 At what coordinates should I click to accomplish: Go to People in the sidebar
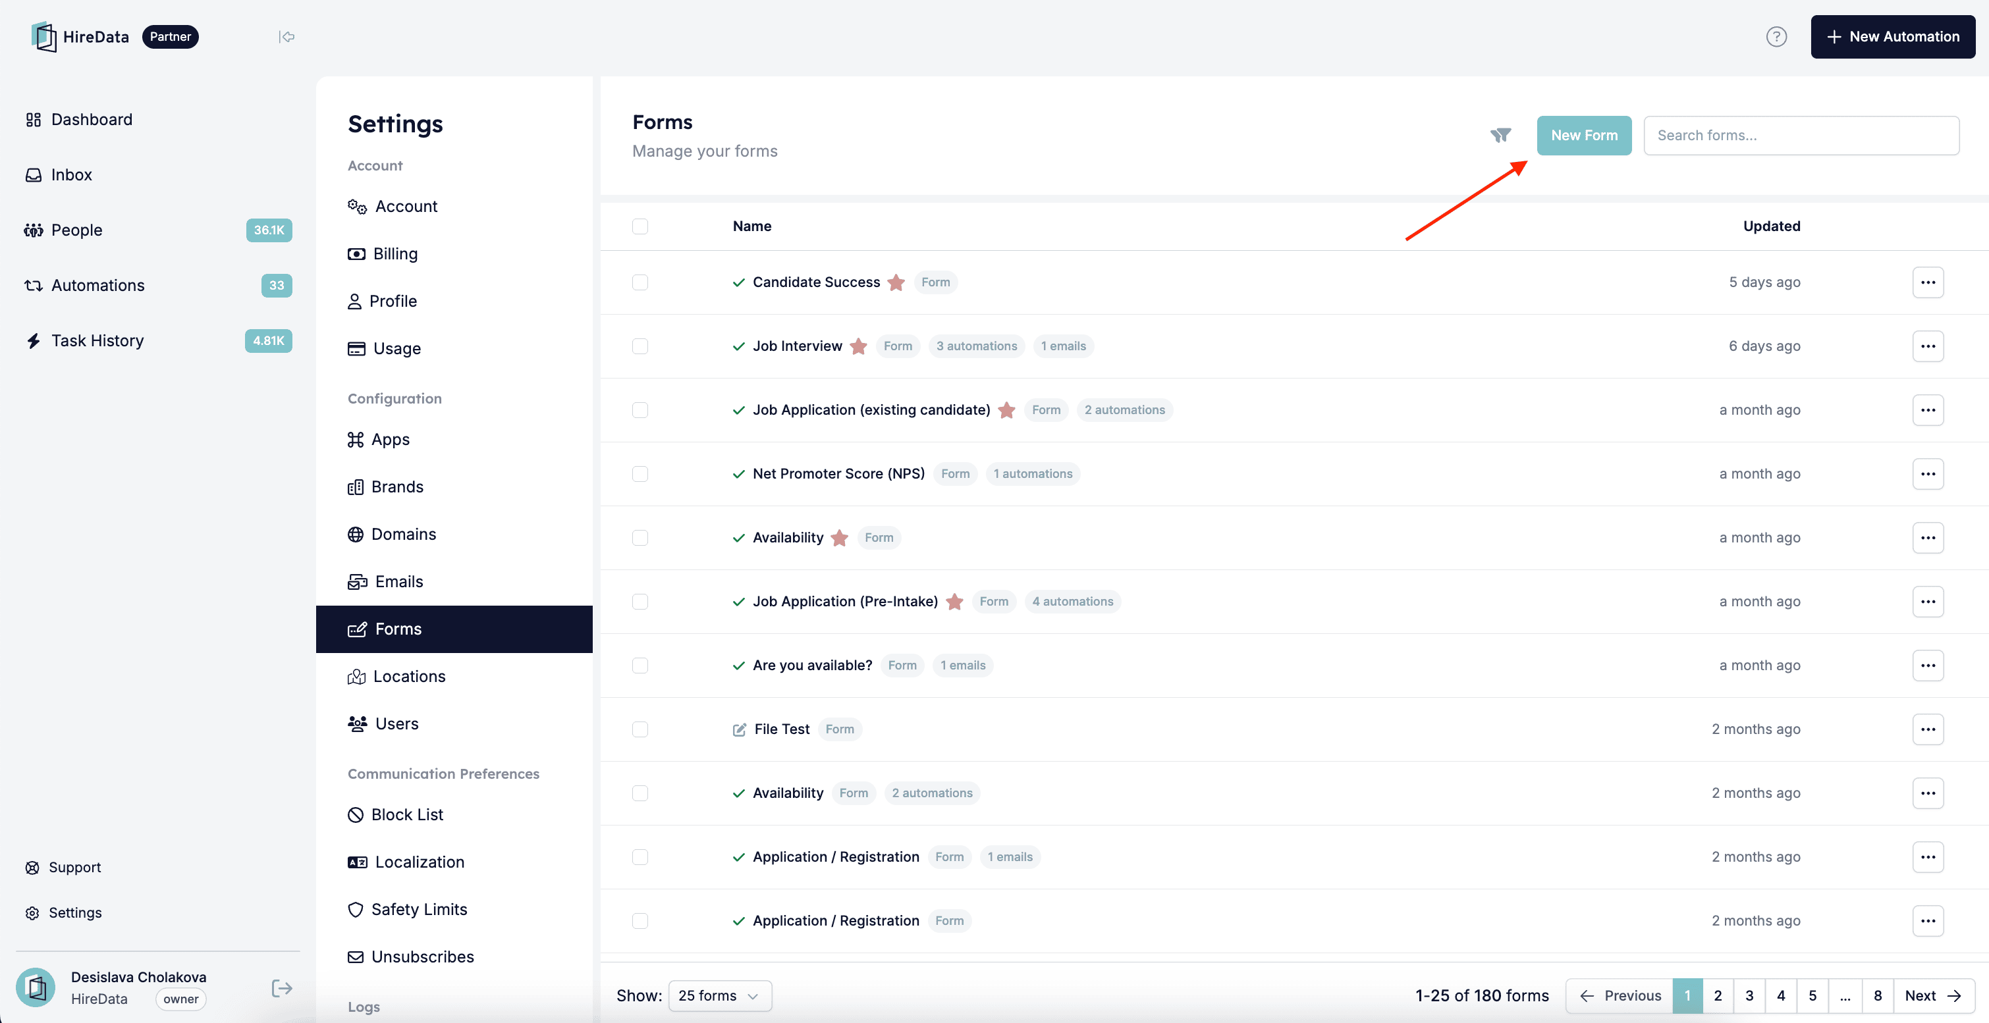pyautogui.click(x=157, y=230)
